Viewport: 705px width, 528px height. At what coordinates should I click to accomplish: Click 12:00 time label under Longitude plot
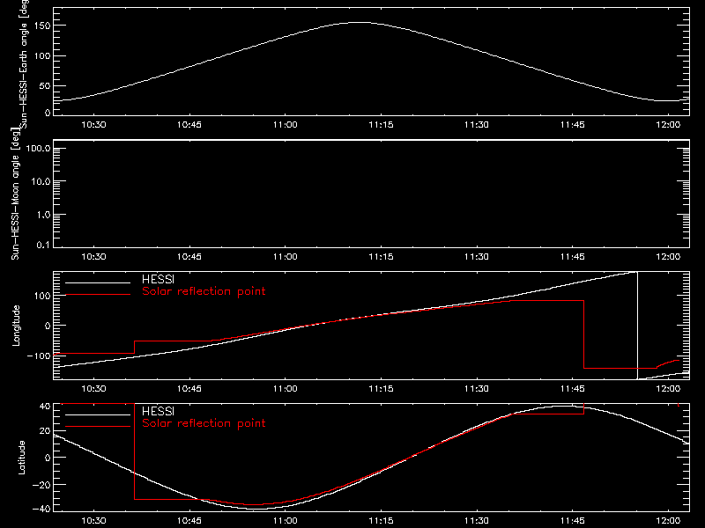tap(668, 389)
